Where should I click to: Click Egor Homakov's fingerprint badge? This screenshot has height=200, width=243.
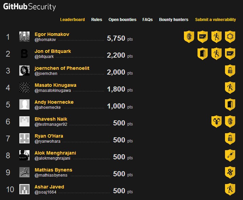[189, 37]
